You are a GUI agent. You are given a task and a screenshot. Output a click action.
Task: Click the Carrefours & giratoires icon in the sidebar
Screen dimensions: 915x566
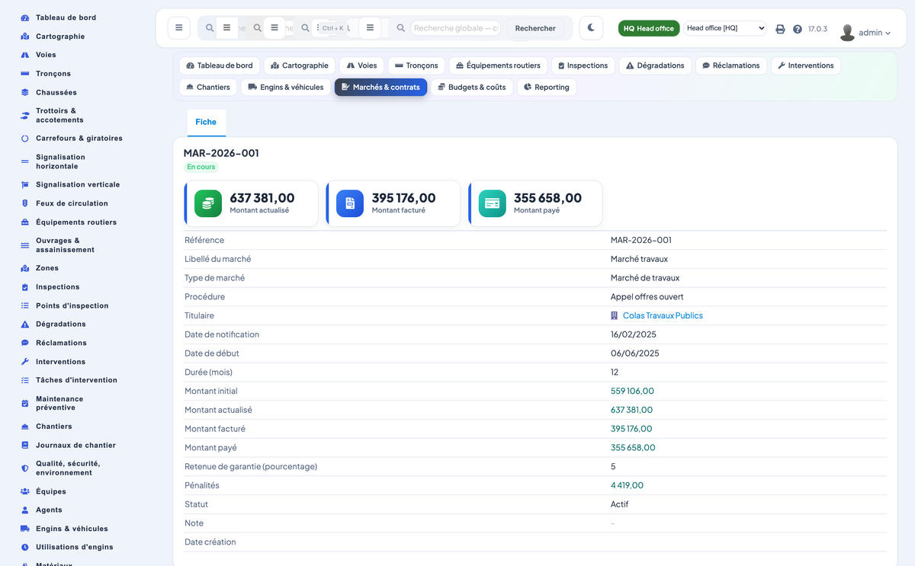coord(25,139)
